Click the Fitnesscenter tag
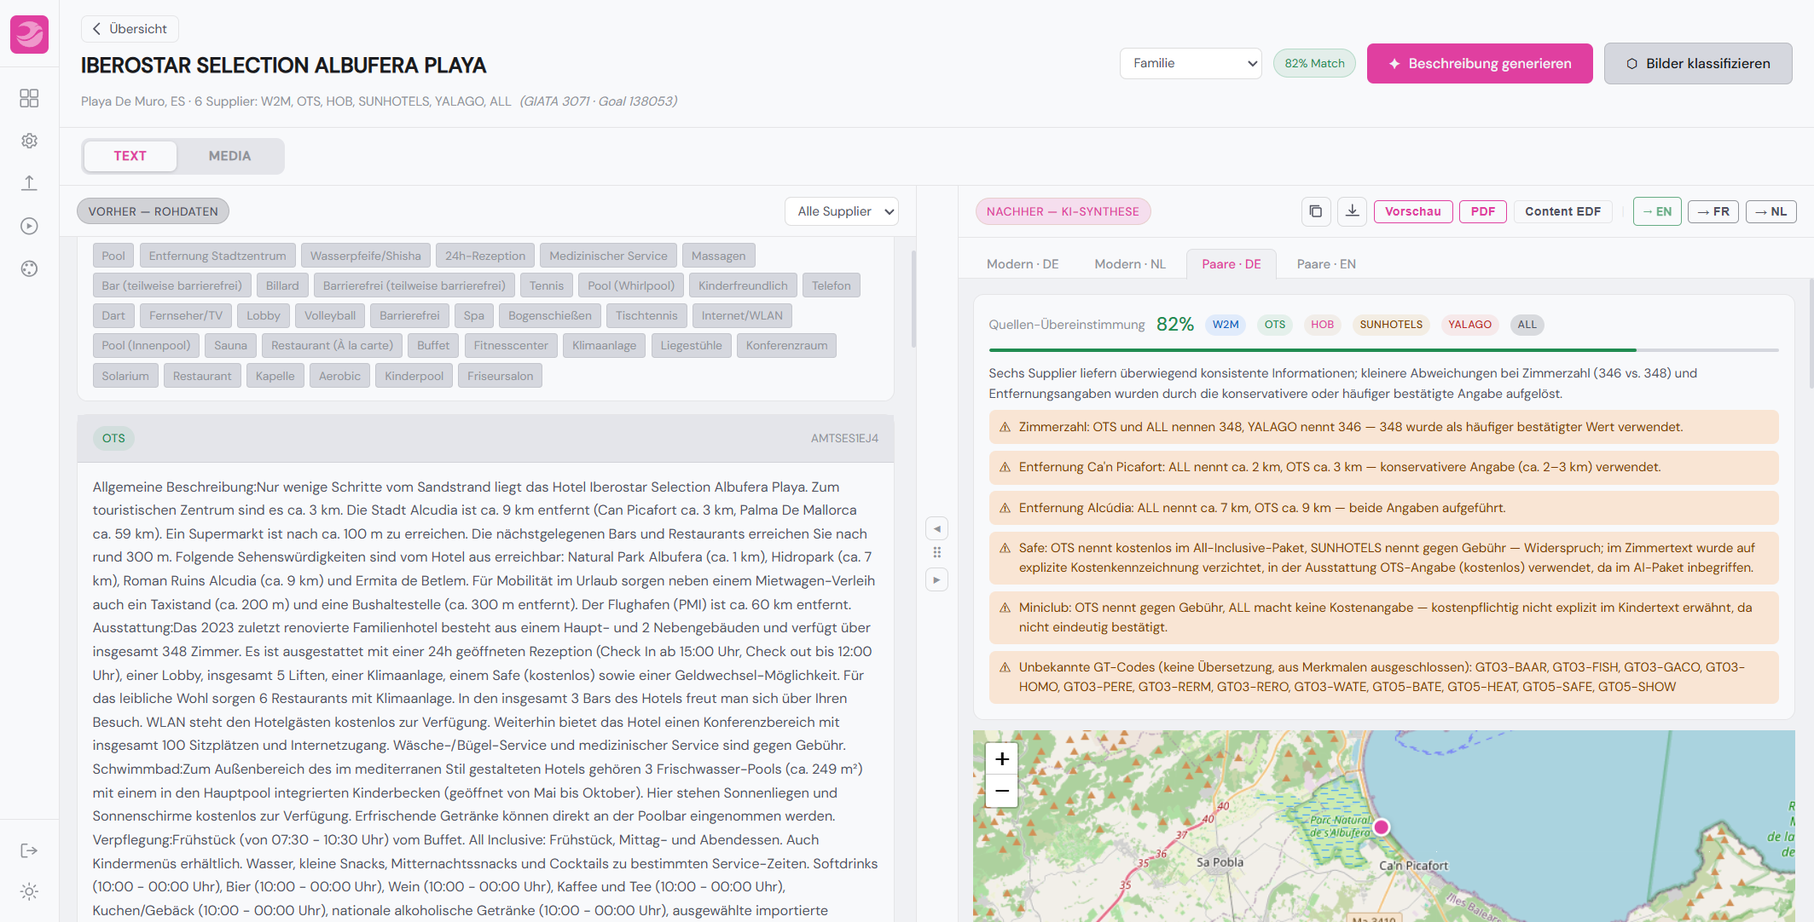Image resolution: width=1814 pixels, height=922 pixels. point(511,345)
